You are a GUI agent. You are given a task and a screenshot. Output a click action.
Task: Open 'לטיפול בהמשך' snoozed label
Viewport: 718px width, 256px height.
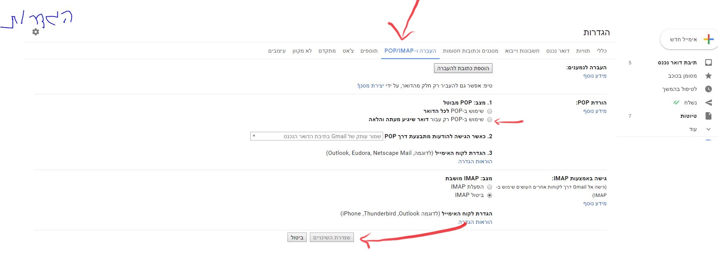point(680,89)
